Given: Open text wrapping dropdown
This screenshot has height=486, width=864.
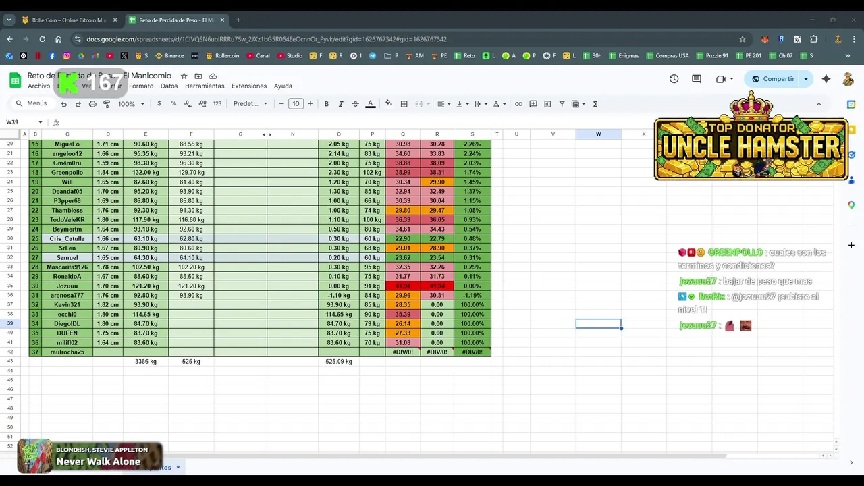Looking at the screenshot, I should click(480, 104).
